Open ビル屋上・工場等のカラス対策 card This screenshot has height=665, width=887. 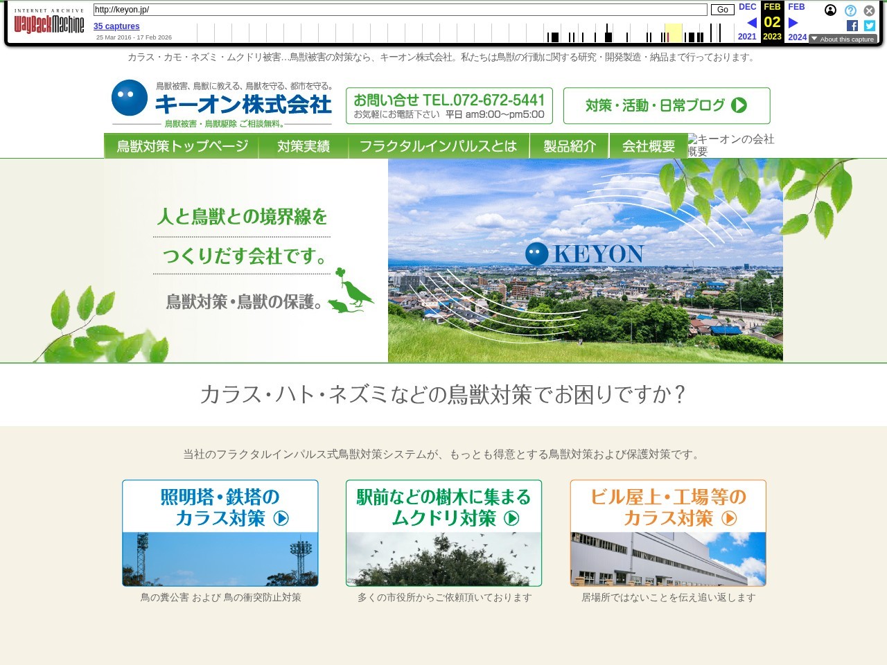(668, 533)
